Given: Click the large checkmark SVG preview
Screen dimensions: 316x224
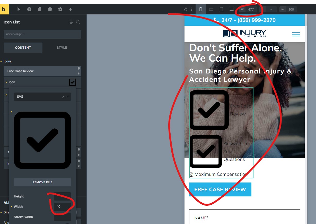Looking at the screenshot, I should (42, 140).
